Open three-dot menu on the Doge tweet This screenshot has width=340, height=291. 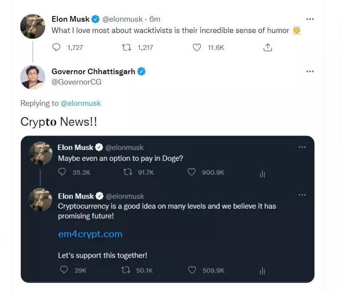tap(302, 147)
